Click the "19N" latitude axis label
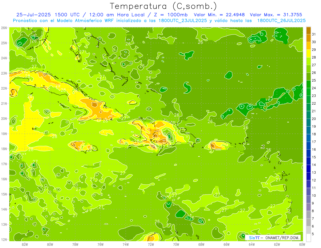321x248 pixels. click(x=4, y=134)
